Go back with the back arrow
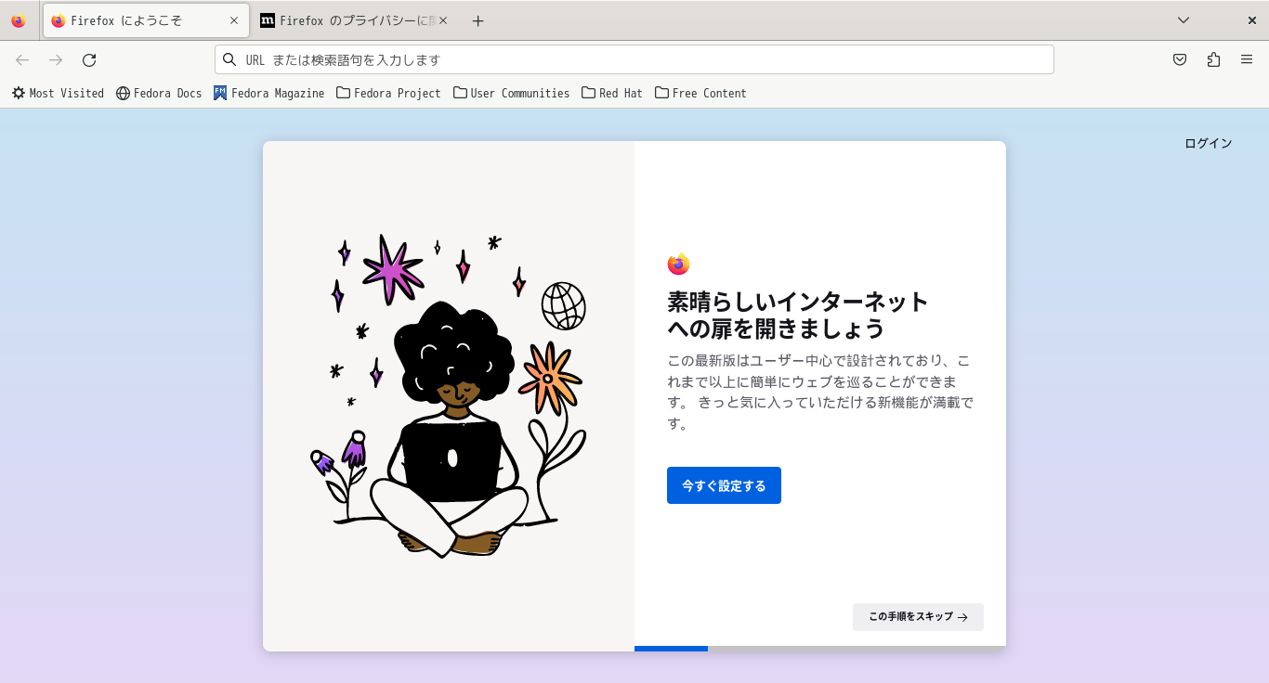This screenshot has width=1269, height=683. tap(22, 59)
